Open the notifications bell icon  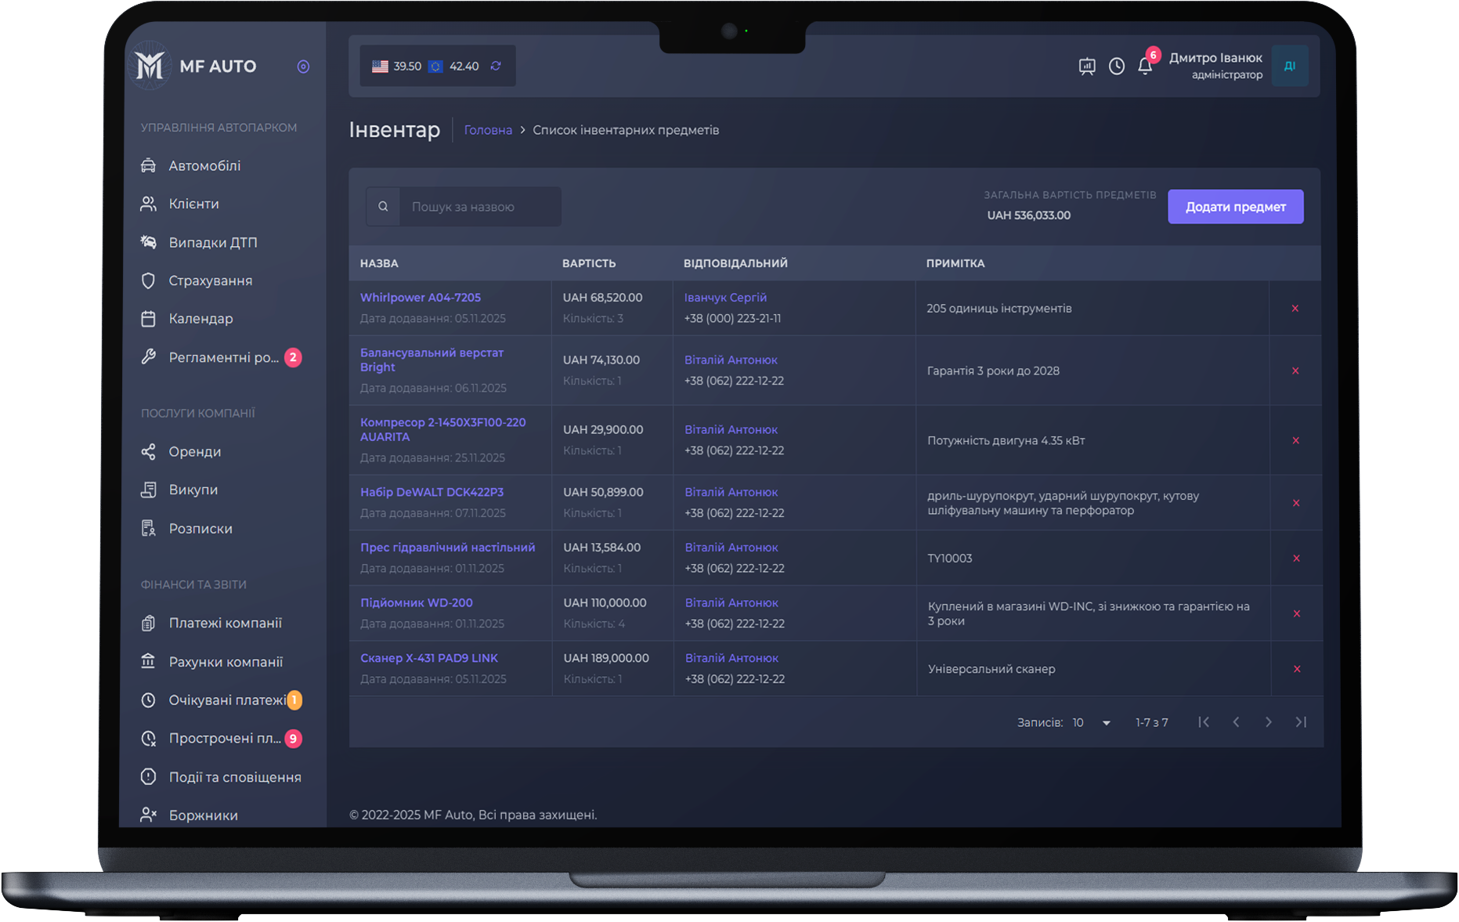tap(1144, 67)
